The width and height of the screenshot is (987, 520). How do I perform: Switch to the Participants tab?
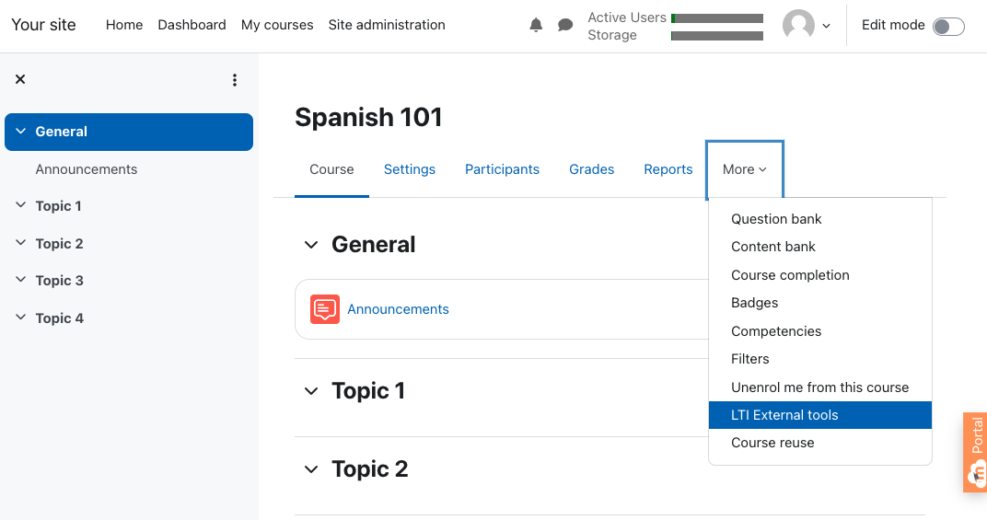(x=502, y=169)
